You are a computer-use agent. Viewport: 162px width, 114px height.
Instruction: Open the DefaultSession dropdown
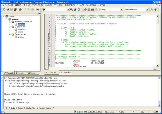[147, 10]
